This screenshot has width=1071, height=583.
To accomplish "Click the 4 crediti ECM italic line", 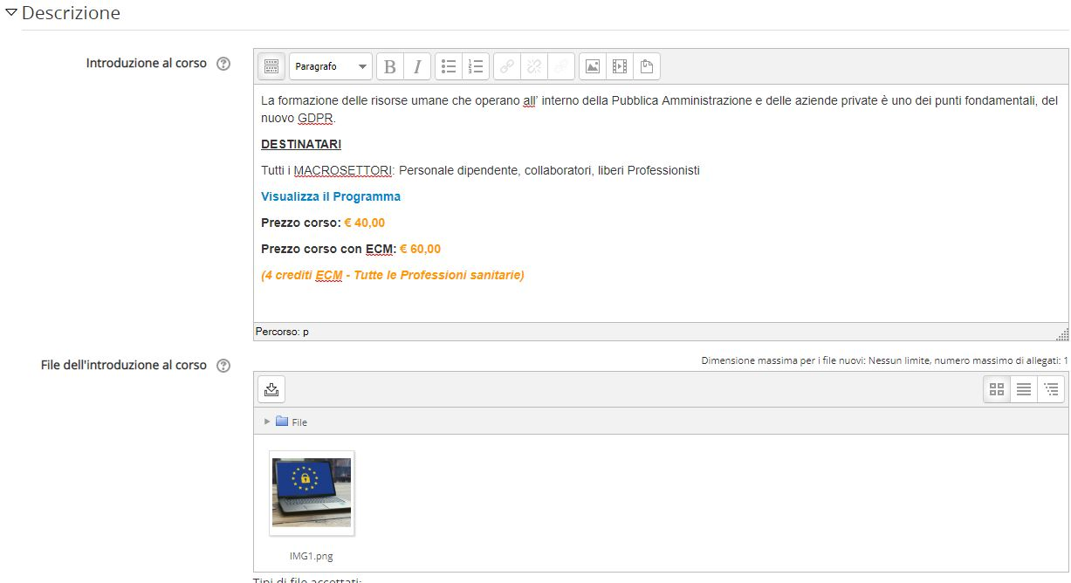I will coord(393,275).
